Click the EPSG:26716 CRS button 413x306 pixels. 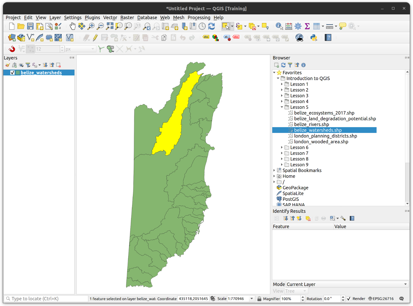(x=381, y=299)
